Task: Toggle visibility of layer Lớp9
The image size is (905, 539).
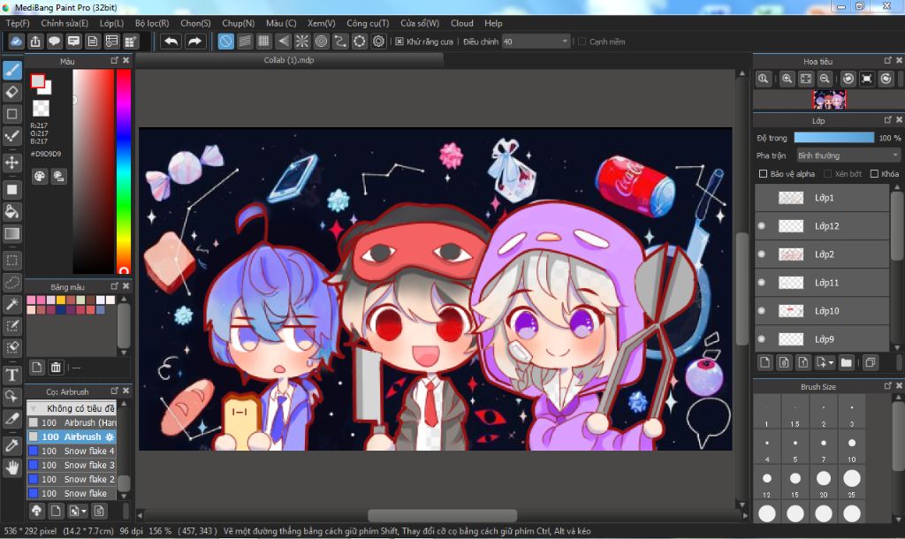Action: 761,338
